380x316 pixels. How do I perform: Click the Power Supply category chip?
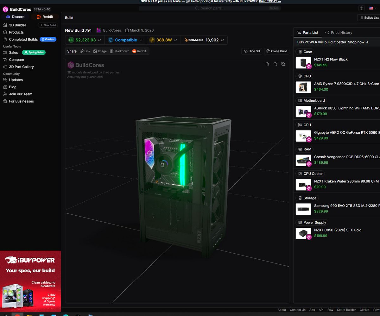tap(312, 222)
